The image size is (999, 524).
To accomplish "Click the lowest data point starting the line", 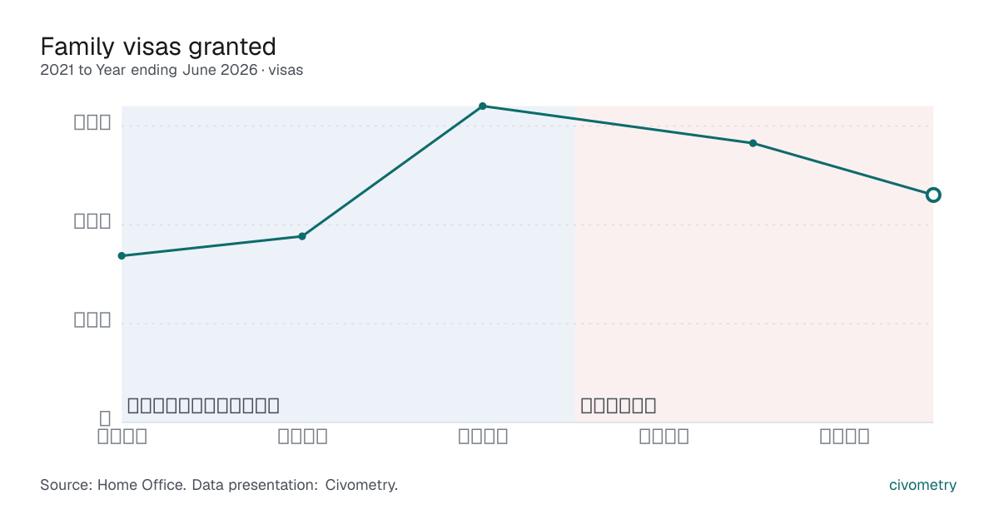I will [122, 255].
